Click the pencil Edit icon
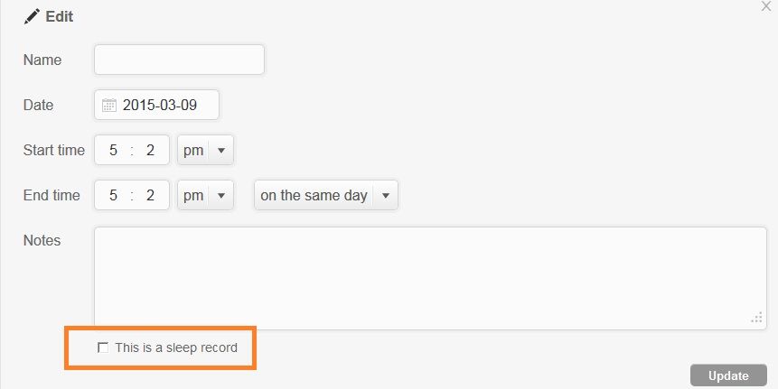778x389 pixels. (x=32, y=16)
